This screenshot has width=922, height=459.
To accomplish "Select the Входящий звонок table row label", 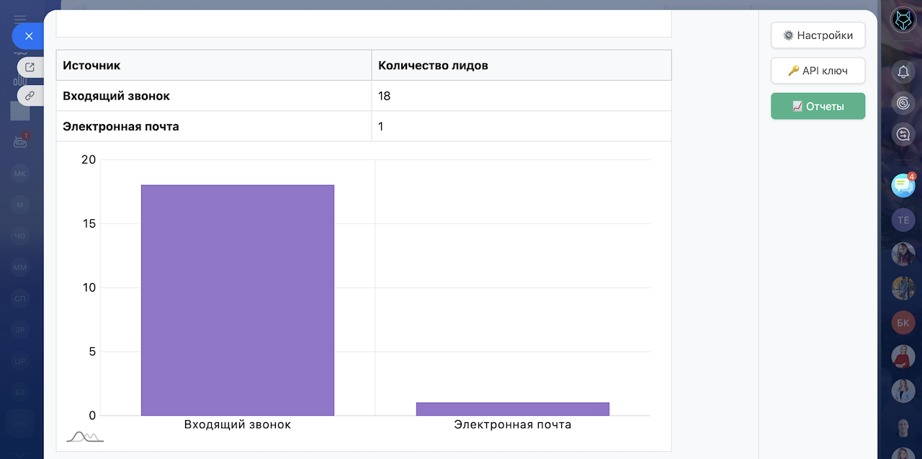I will pos(117,96).
